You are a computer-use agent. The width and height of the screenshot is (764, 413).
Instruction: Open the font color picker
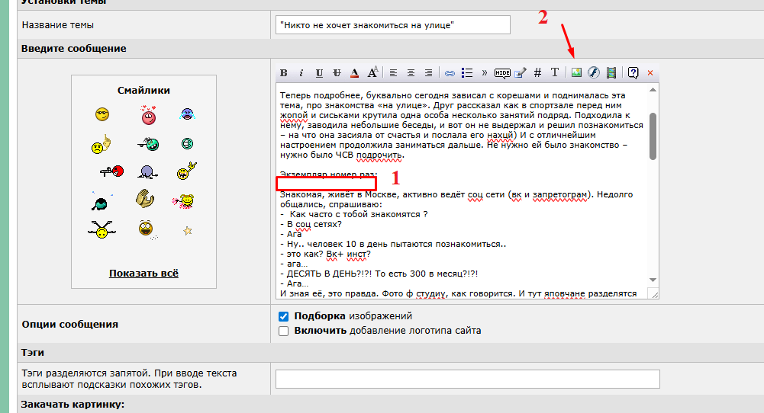[355, 73]
